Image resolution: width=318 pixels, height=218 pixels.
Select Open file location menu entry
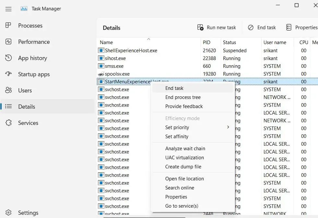(x=184, y=179)
